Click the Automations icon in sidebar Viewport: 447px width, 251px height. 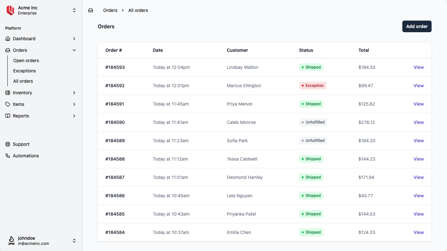(x=8, y=156)
